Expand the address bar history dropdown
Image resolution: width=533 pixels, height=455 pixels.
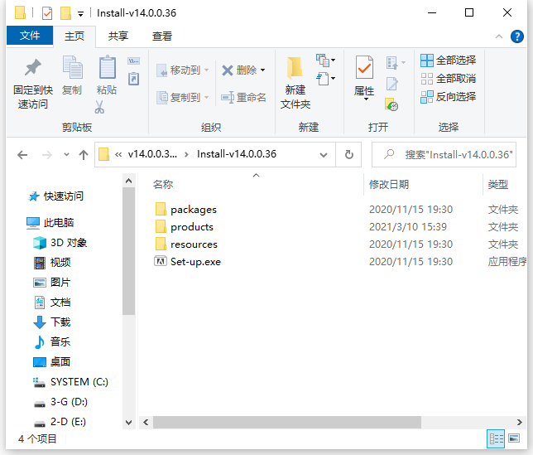[x=324, y=155]
